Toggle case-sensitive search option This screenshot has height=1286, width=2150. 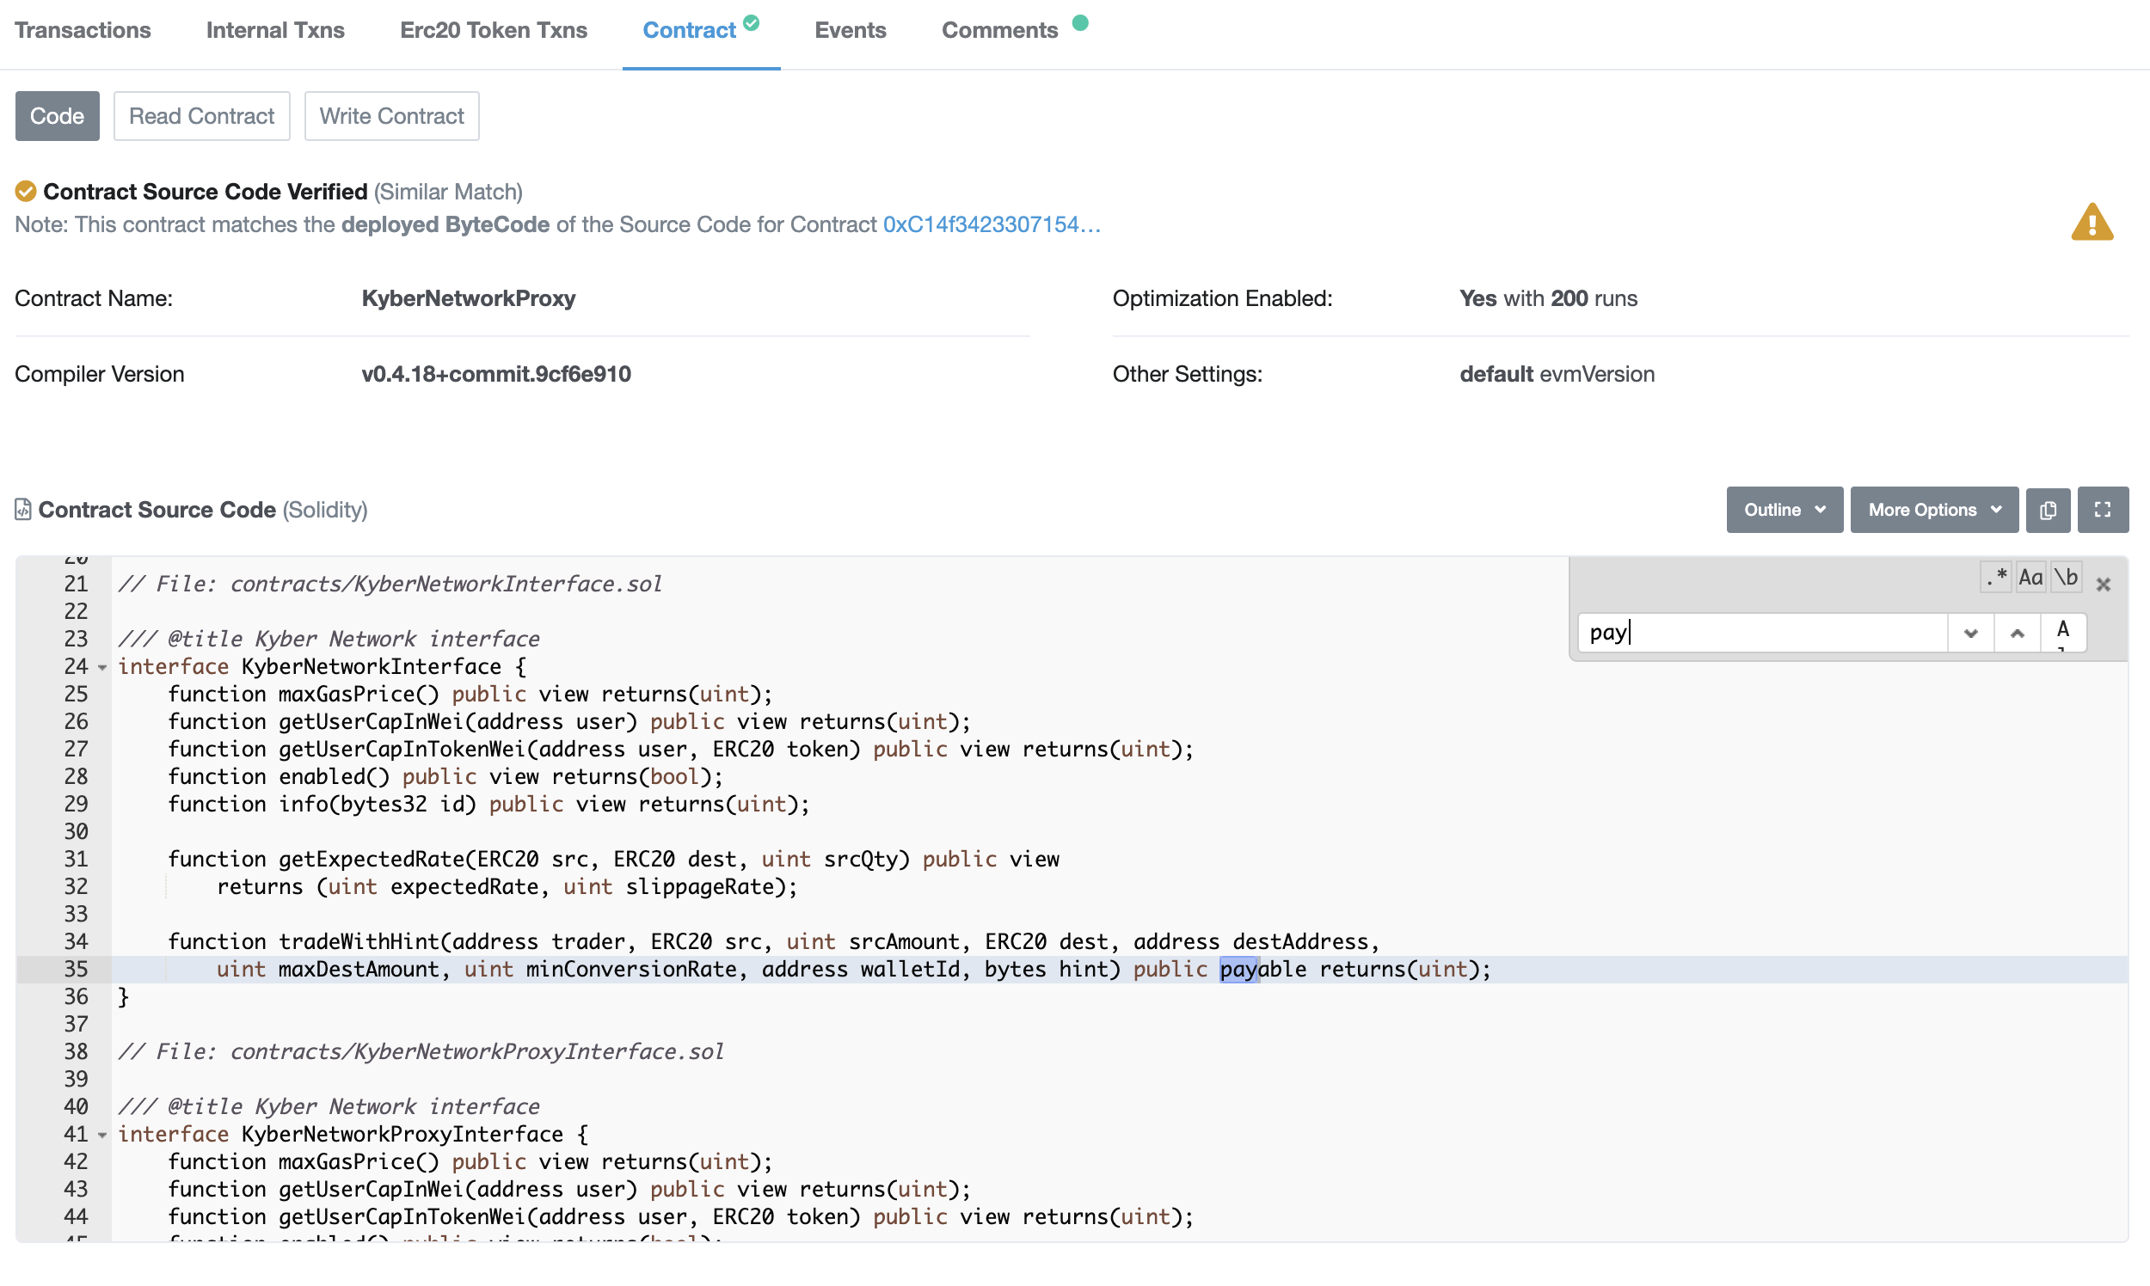tap(2030, 577)
